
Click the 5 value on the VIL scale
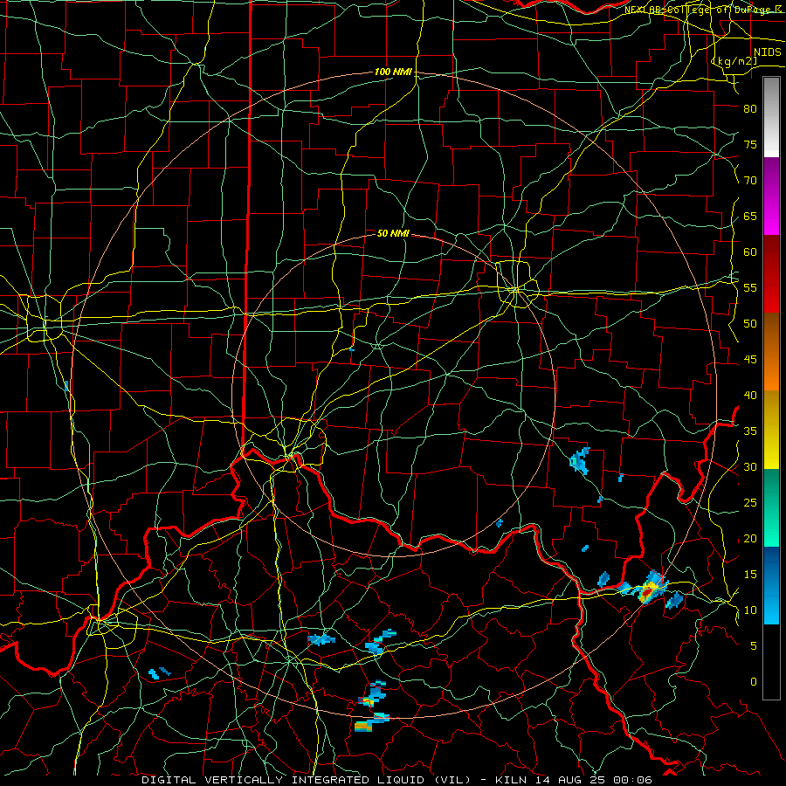click(754, 646)
